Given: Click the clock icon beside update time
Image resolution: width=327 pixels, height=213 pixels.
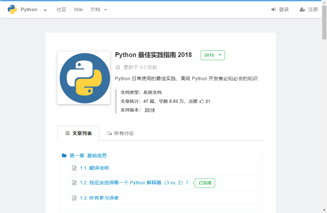Looking at the screenshot, I should pyautogui.click(x=118, y=67).
